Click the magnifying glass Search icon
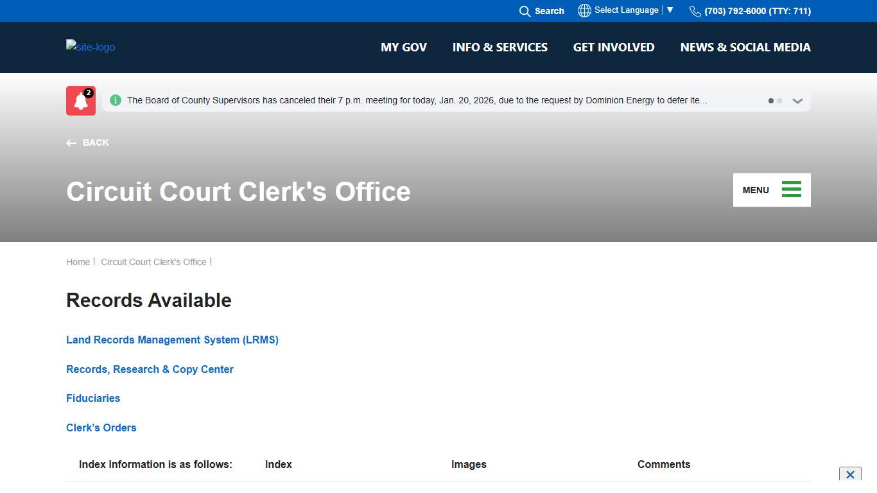 pyautogui.click(x=525, y=11)
